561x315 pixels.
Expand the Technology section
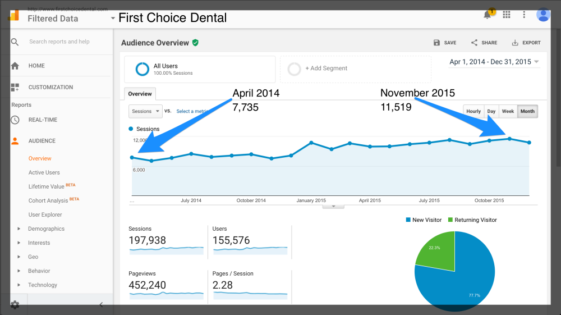coord(19,285)
